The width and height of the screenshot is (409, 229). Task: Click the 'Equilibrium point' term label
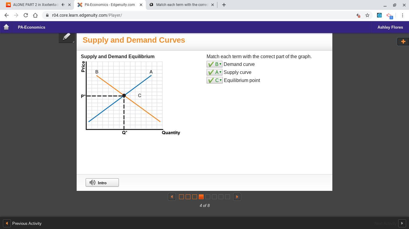coord(242,81)
